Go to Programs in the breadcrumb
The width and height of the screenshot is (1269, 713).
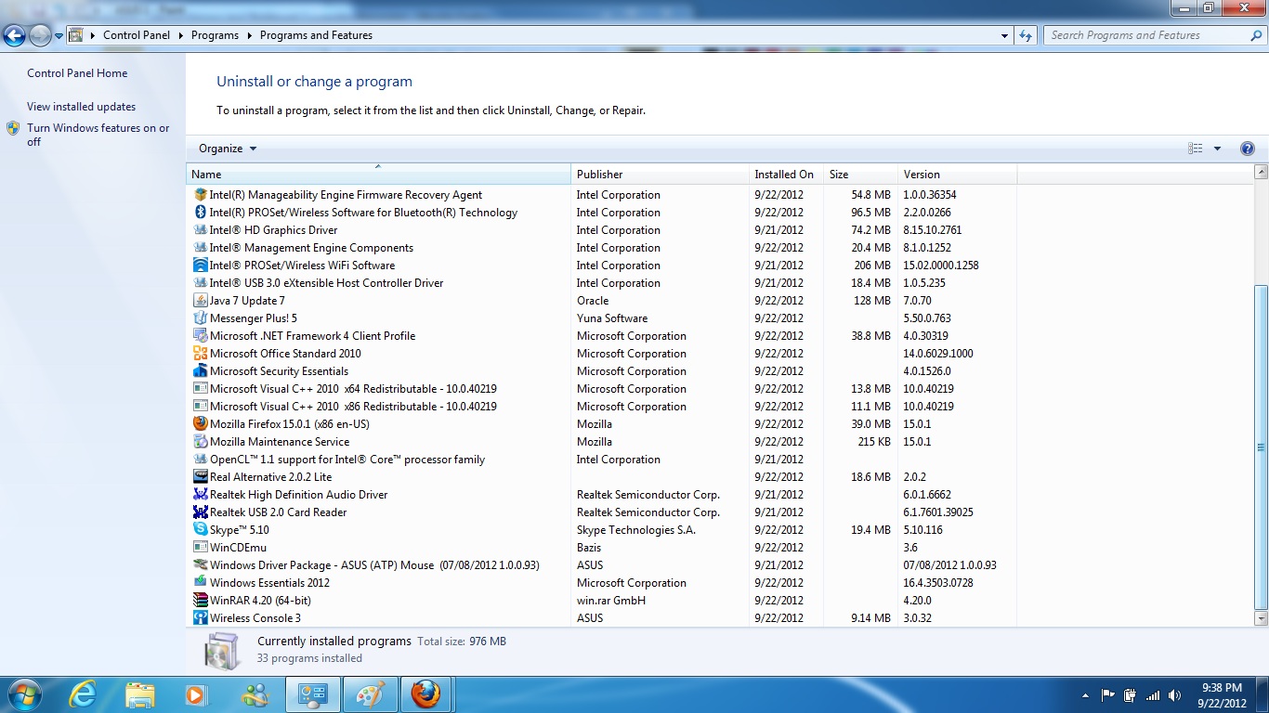pyautogui.click(x=215, y=35)
